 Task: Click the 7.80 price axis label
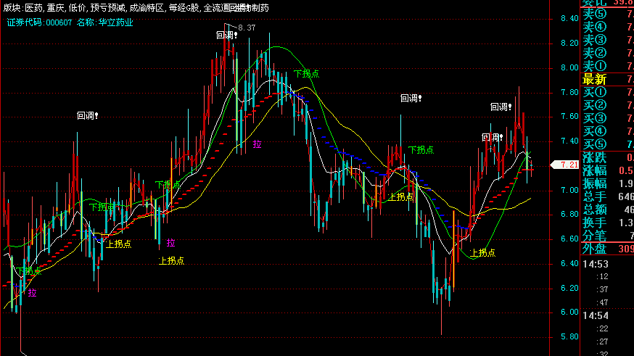[x=569, y=93]
